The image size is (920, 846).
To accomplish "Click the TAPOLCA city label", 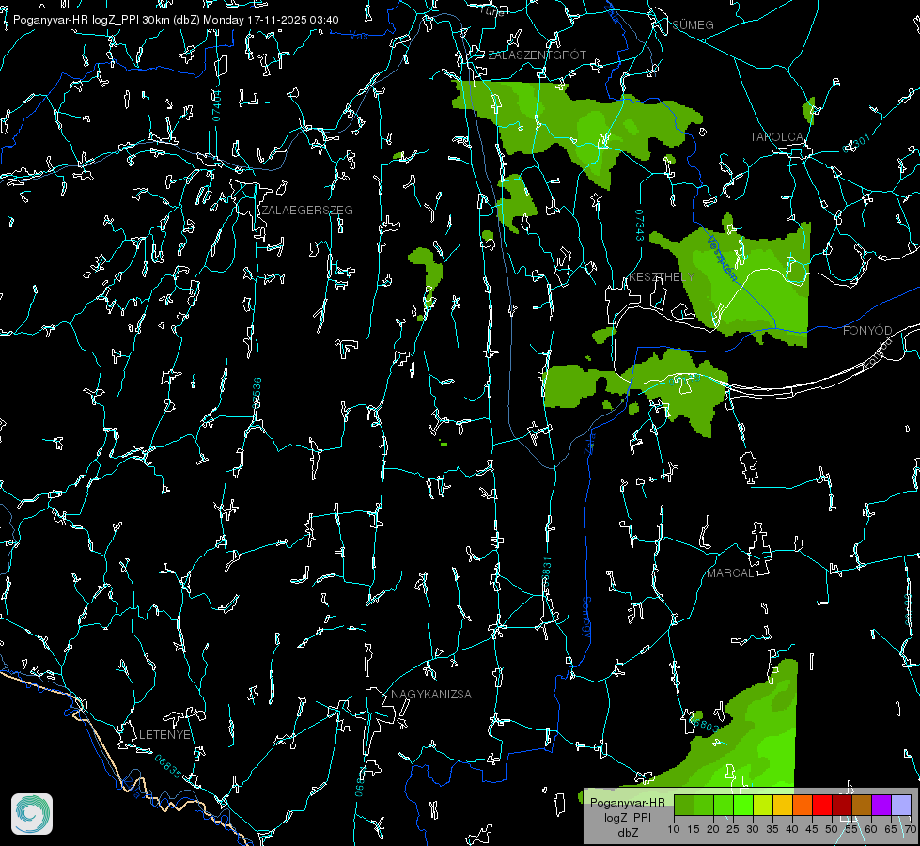I will coord(776,137).
